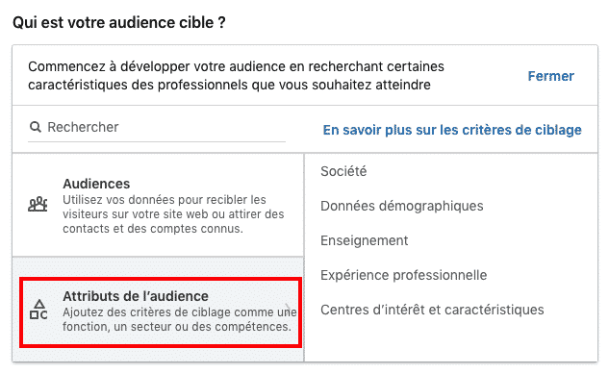This screenshot has width=609, height=374.
Task: Click the Commencez à développer votre audience text
Action: tap(236, 76)
